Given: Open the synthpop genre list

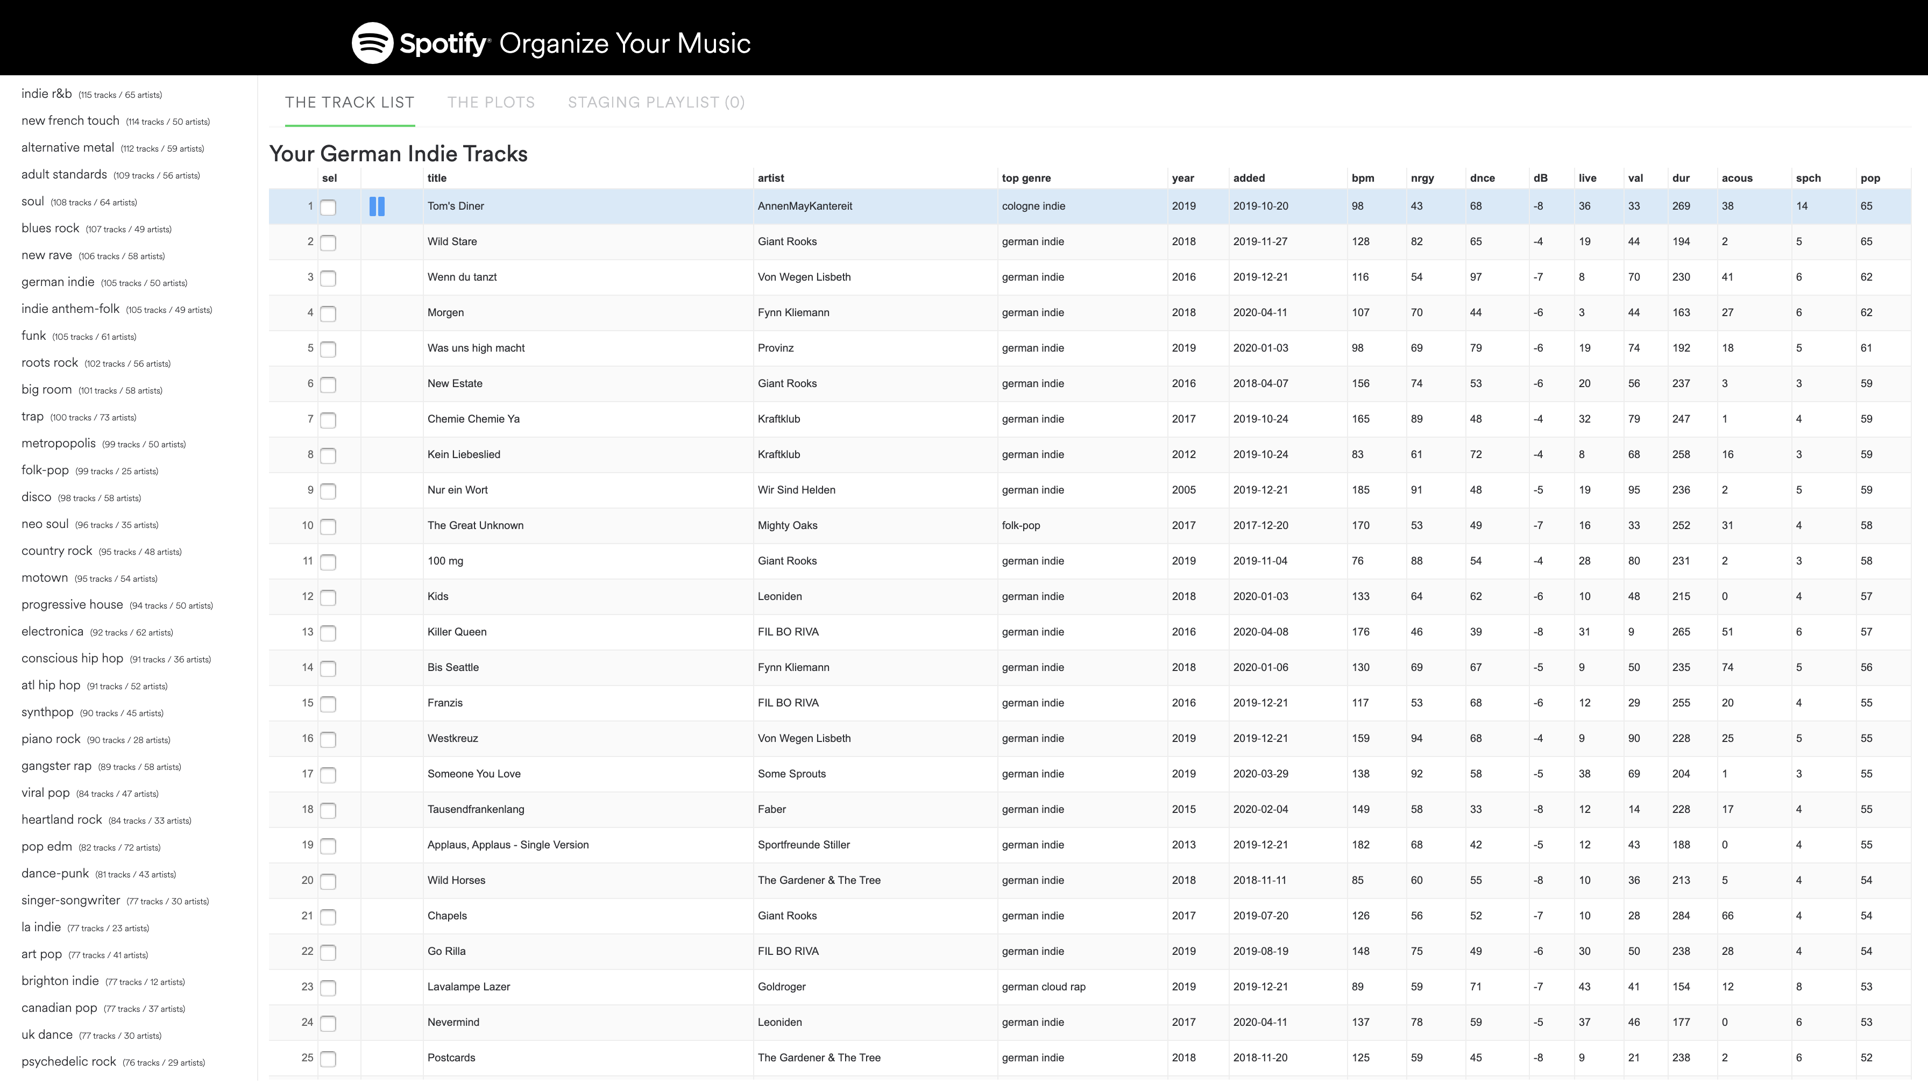Looking at the screenshot, I should pos(47,712).
